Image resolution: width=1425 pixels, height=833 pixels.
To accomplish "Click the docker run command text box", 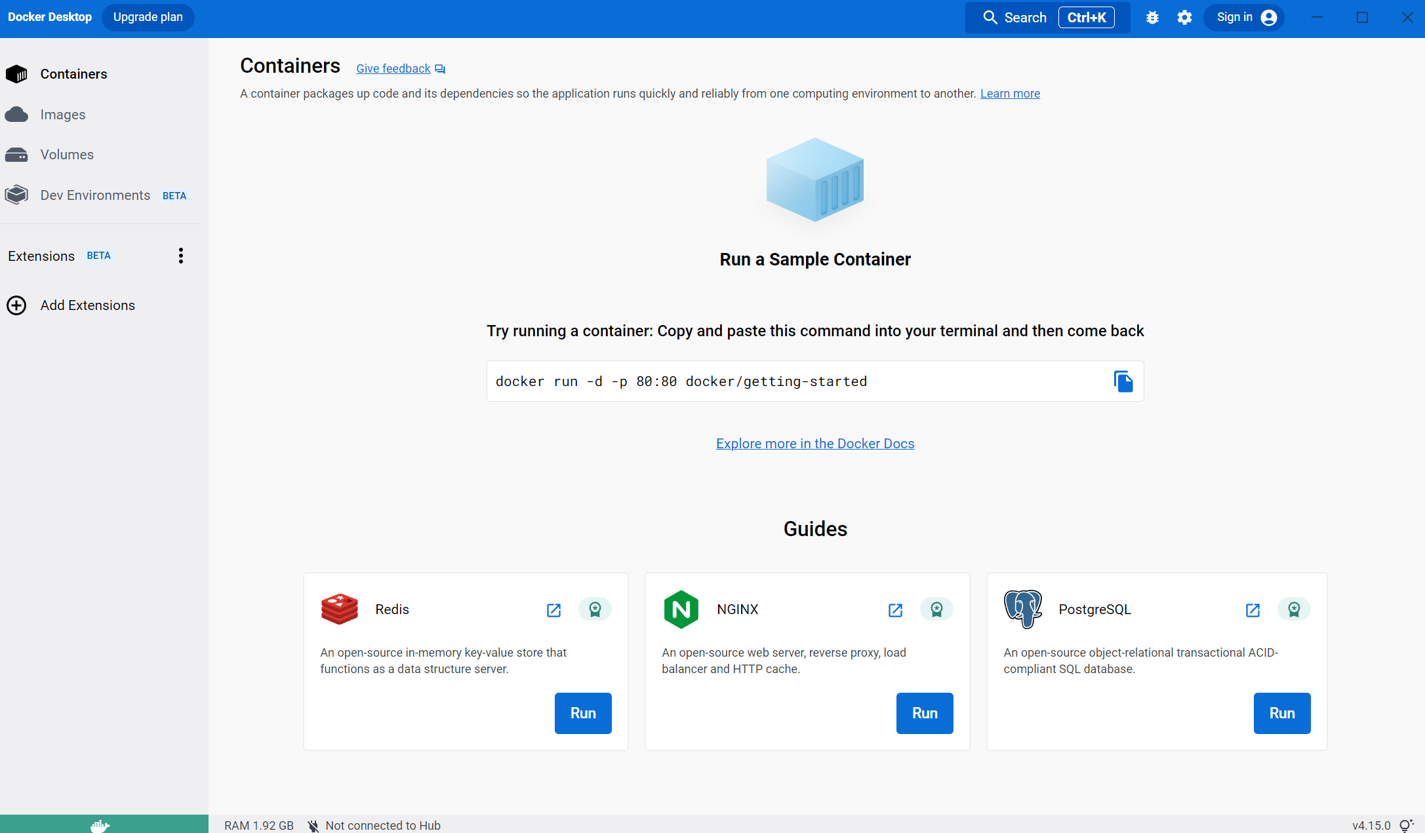I will tap(815, 381).
